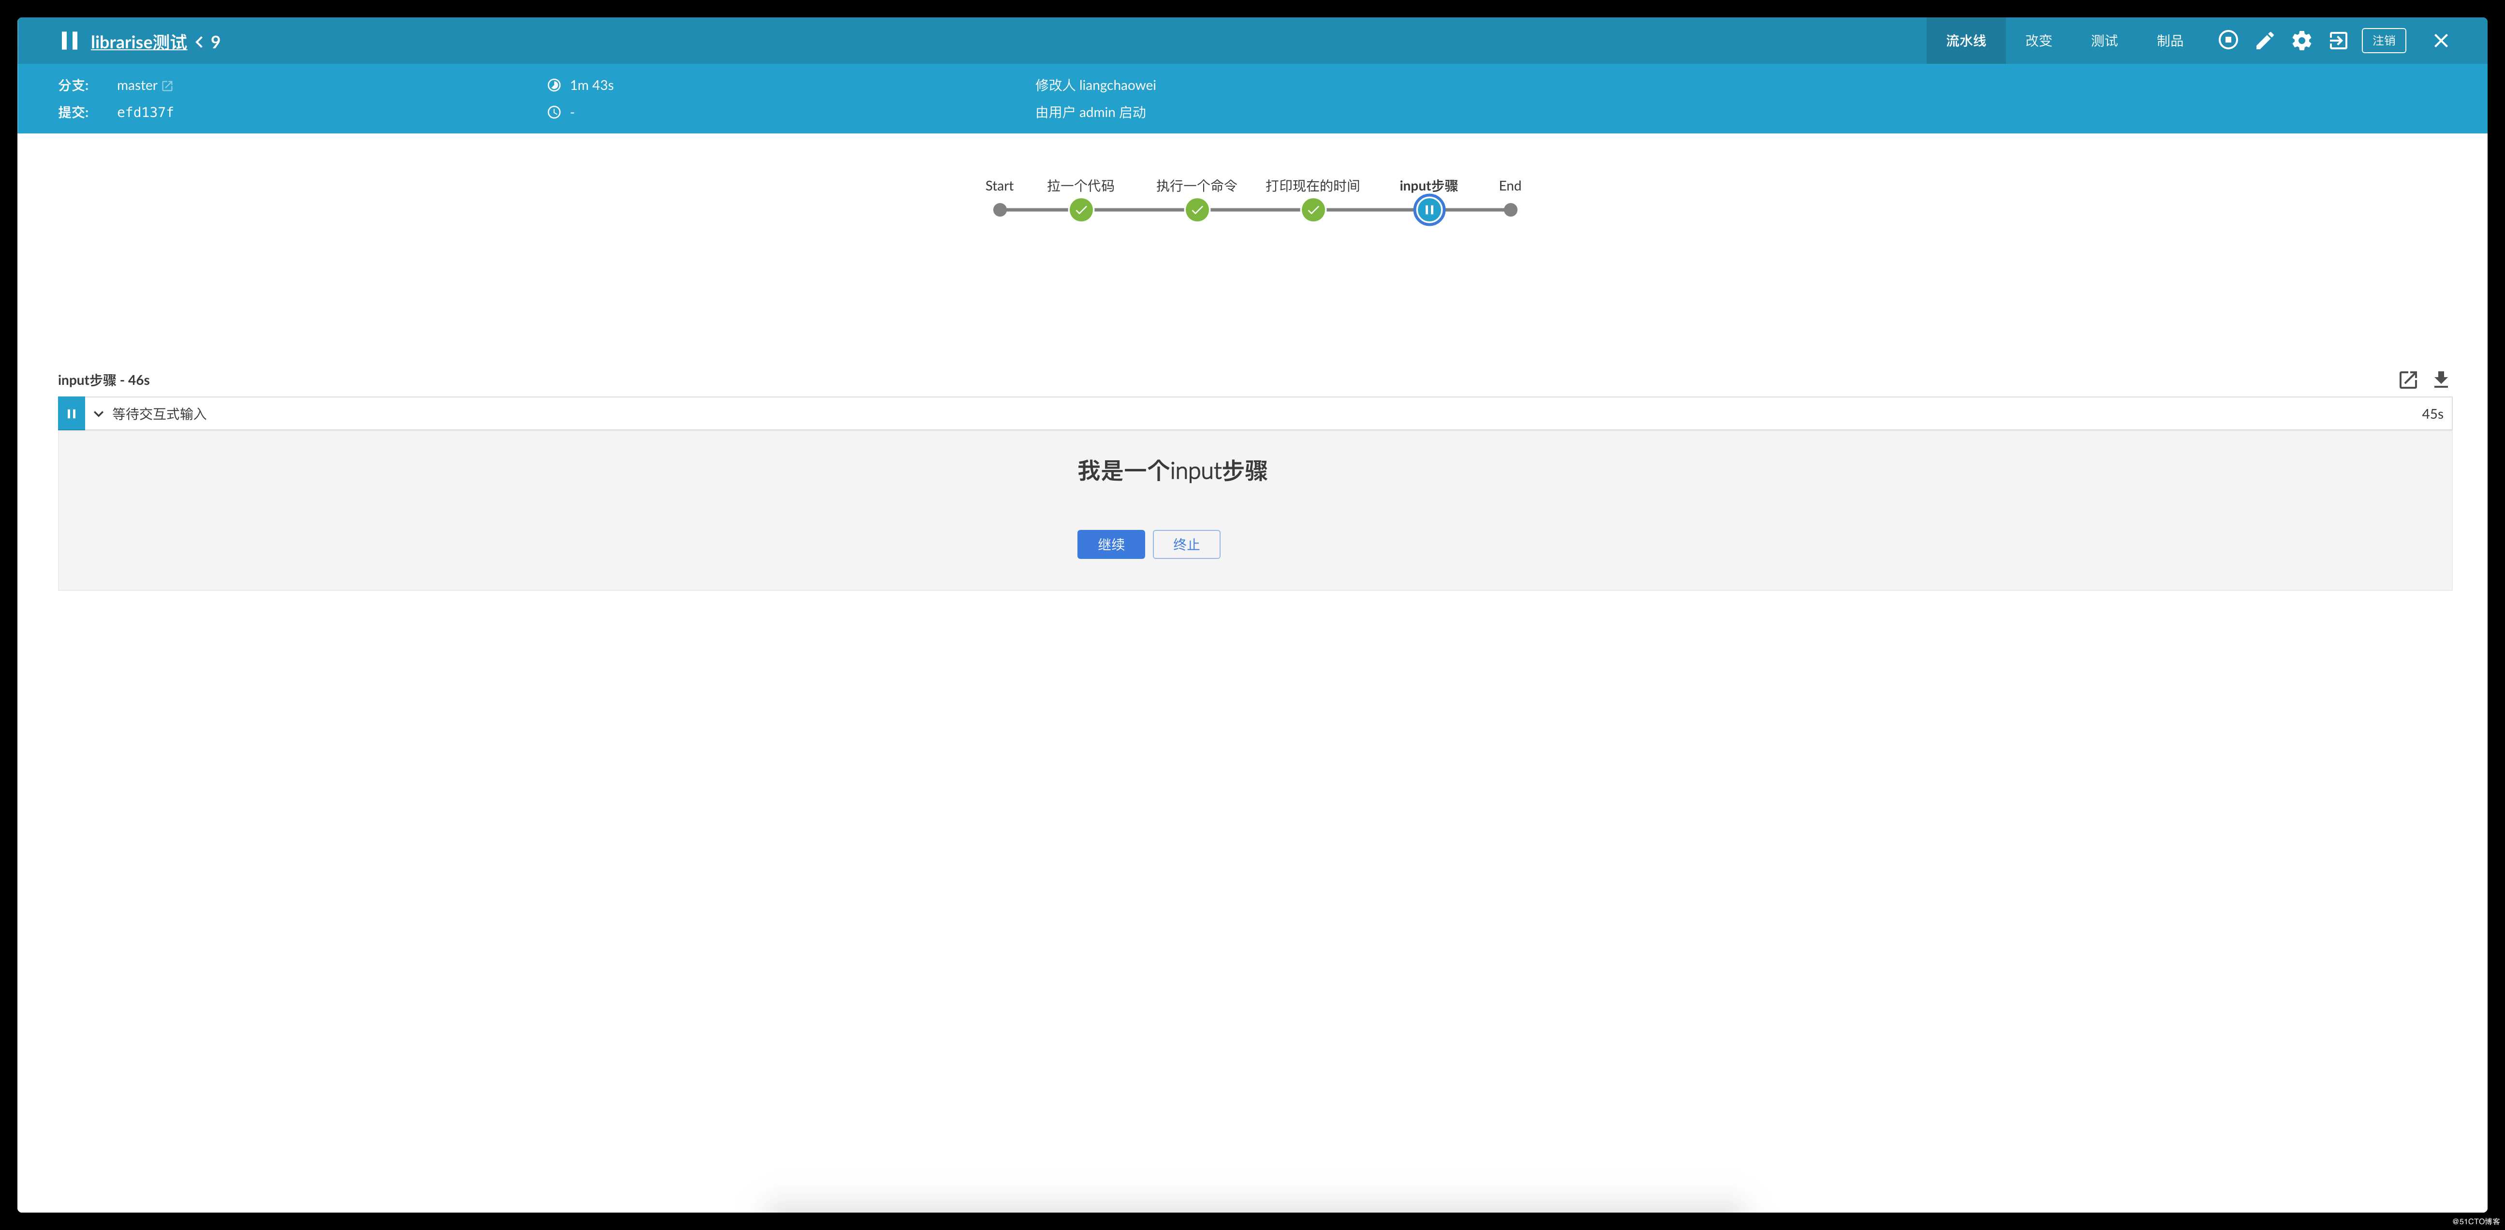Open the librarise测试 pipeline link

click(139, 42)
